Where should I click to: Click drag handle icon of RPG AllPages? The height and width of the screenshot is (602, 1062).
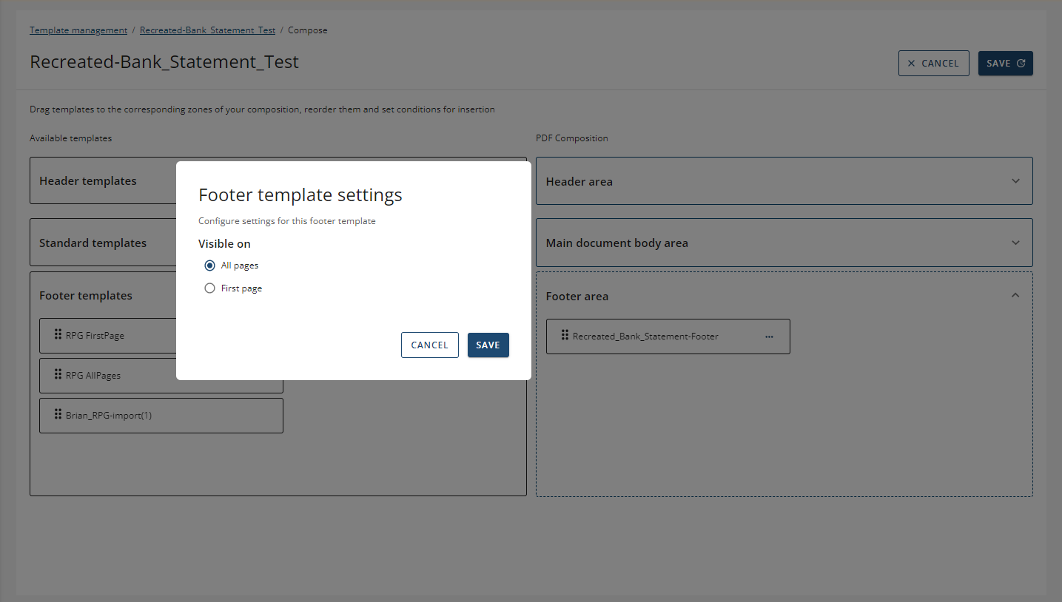pos(58,375)
